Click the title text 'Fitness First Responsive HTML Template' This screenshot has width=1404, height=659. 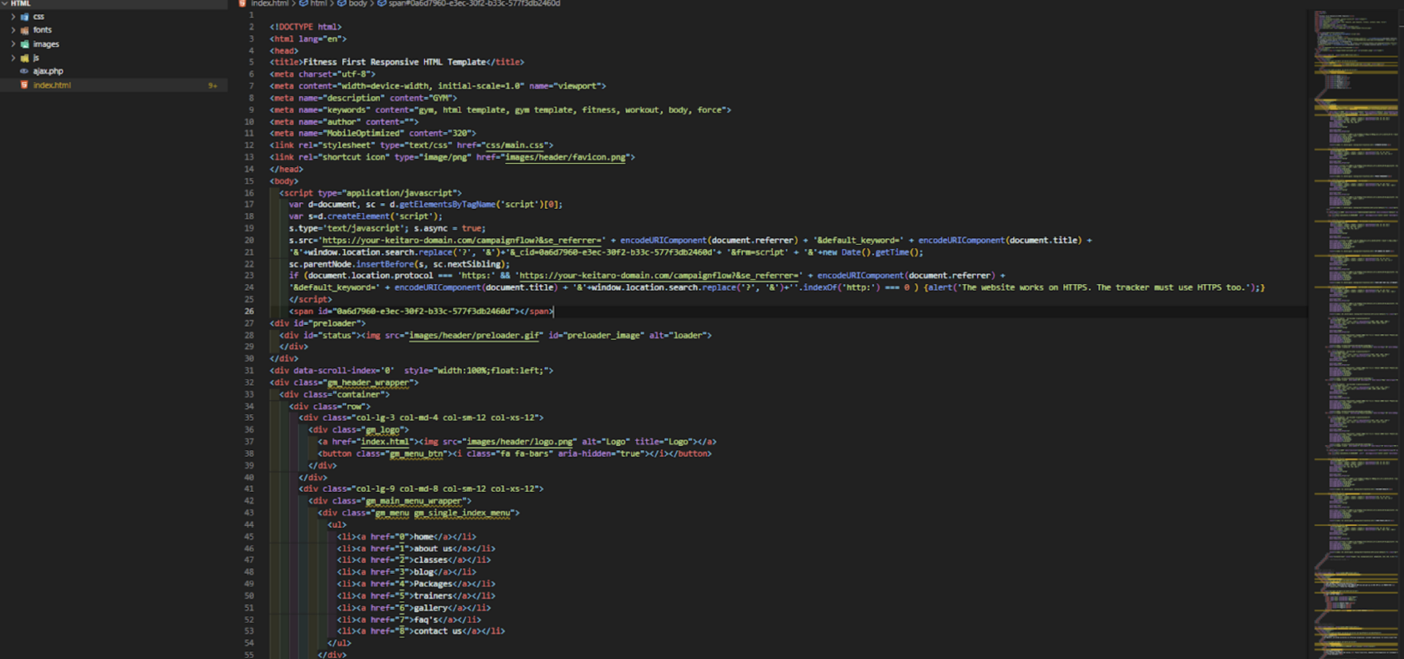tap(394, 62)
